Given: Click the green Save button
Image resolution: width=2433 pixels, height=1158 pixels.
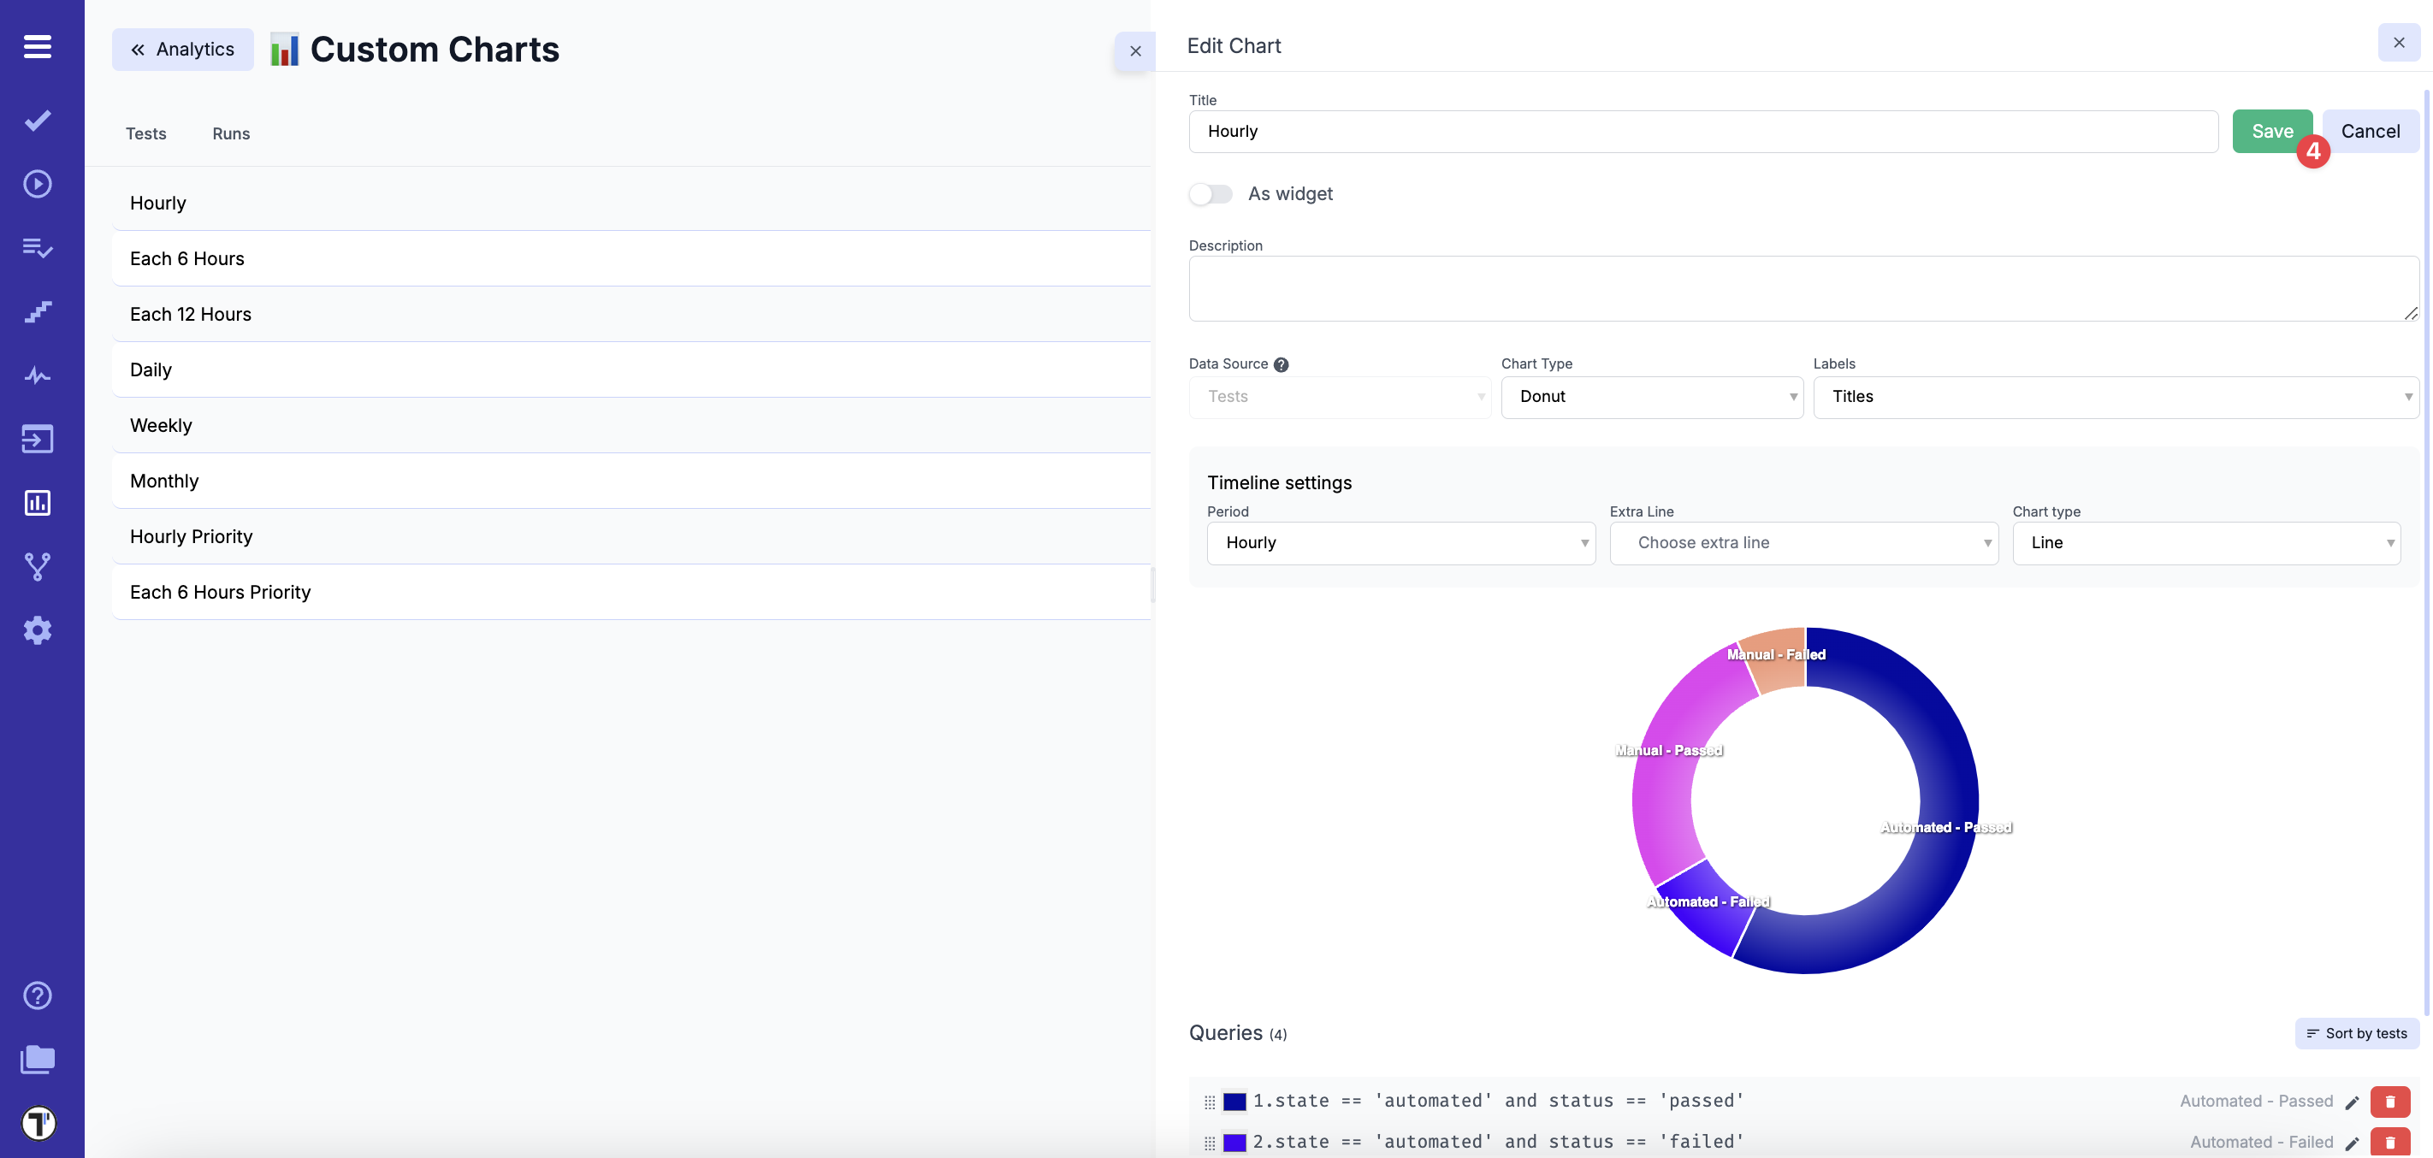Looking at the screenshot, I should coord(2271,132).
